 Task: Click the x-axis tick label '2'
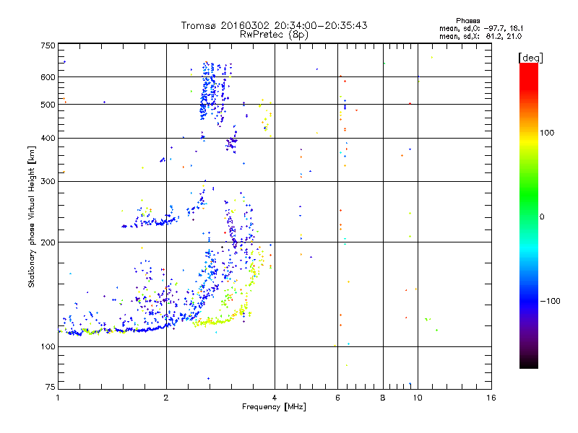166,398
